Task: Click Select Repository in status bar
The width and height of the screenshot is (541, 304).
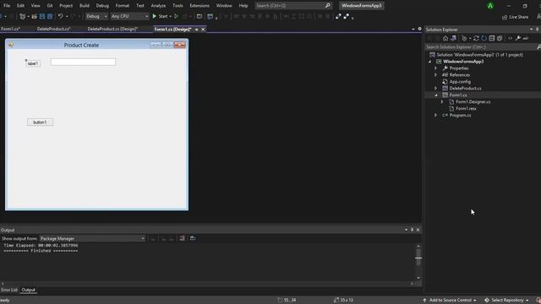Action: coord(506,301)
